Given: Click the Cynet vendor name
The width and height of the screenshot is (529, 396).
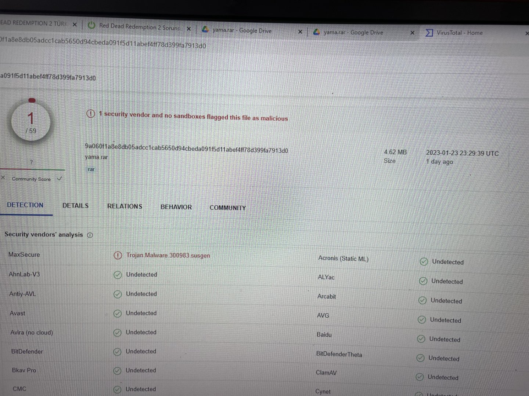Looking at the screenshot, I should click(x=323, y=391).
